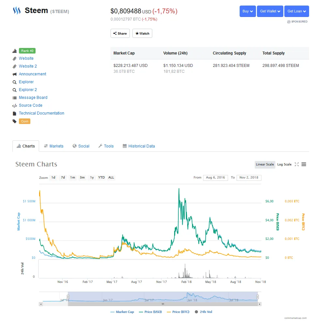Open the Website link
This screenshot has width=314, height=327.
[x=26, y=58]
